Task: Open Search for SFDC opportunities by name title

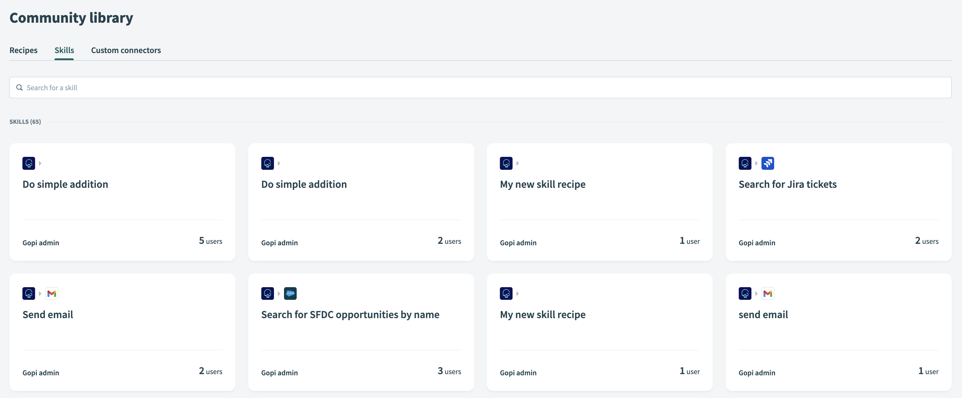Action: coord(350,315)
